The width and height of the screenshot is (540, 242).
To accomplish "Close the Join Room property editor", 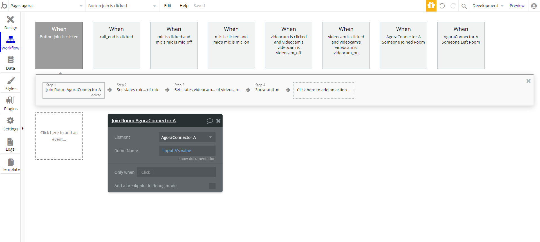I will click(218, 121).
